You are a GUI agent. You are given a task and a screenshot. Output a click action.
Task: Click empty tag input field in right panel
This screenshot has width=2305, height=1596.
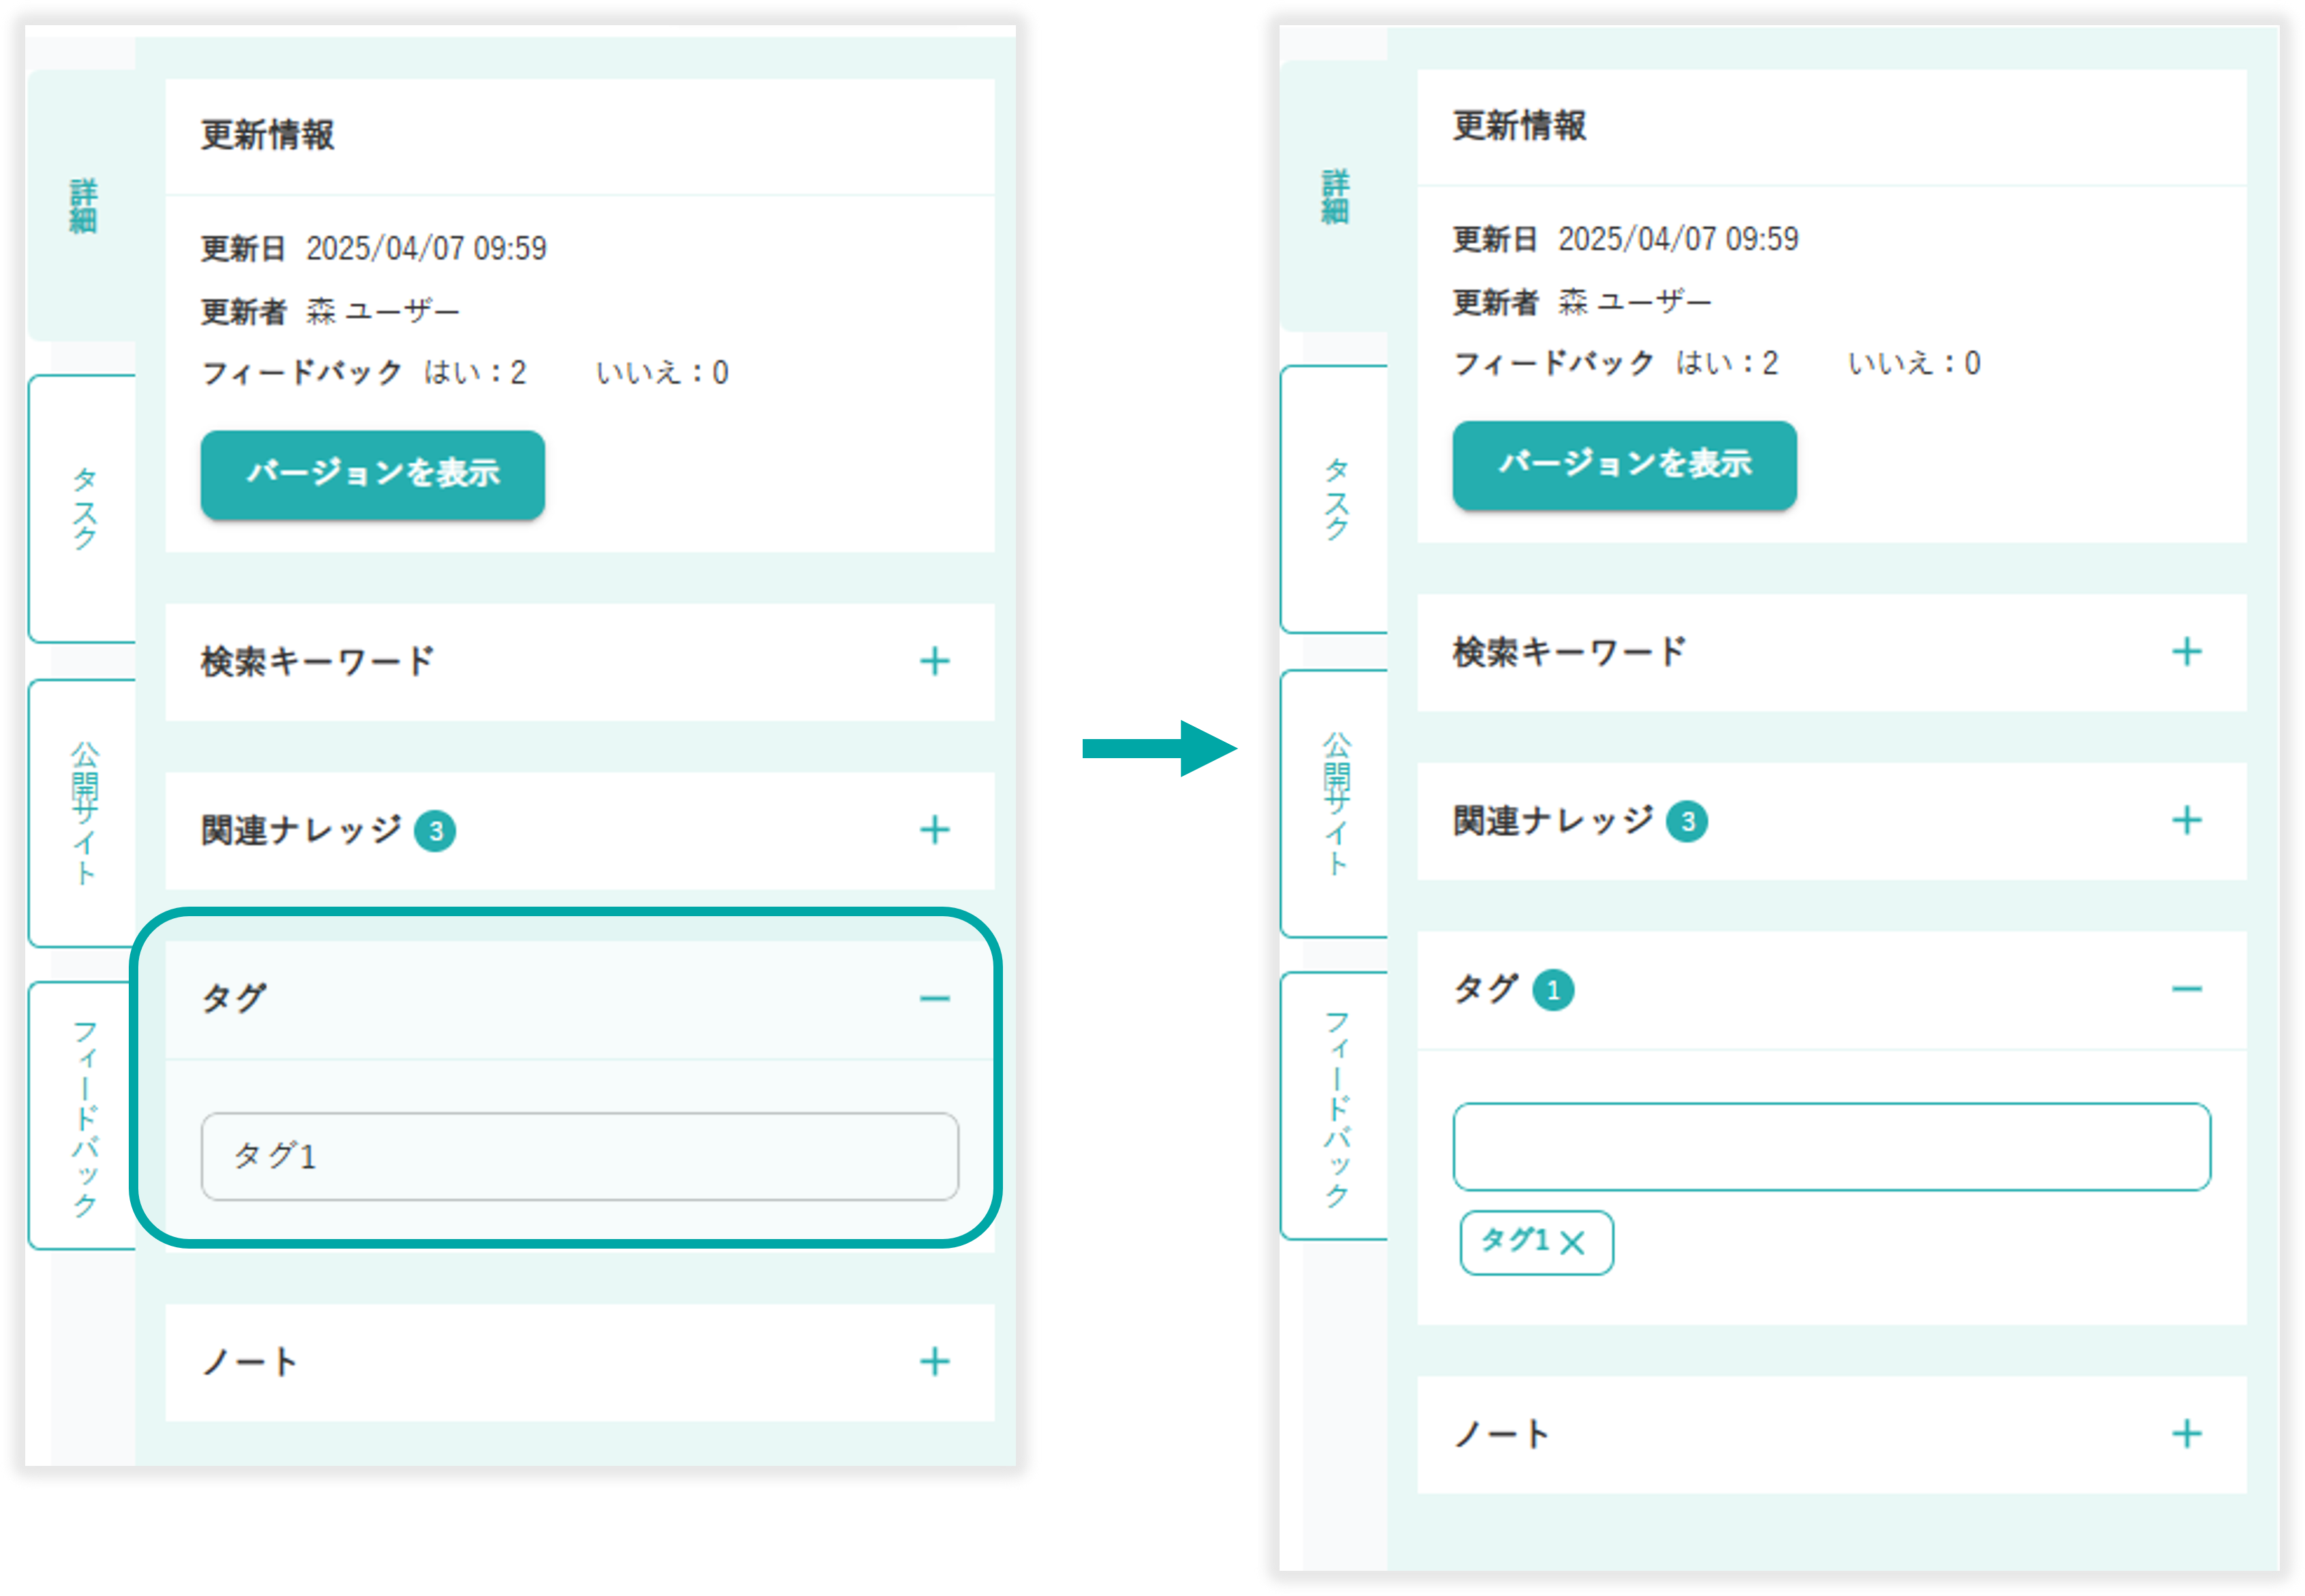(x=1831, y=1147)
